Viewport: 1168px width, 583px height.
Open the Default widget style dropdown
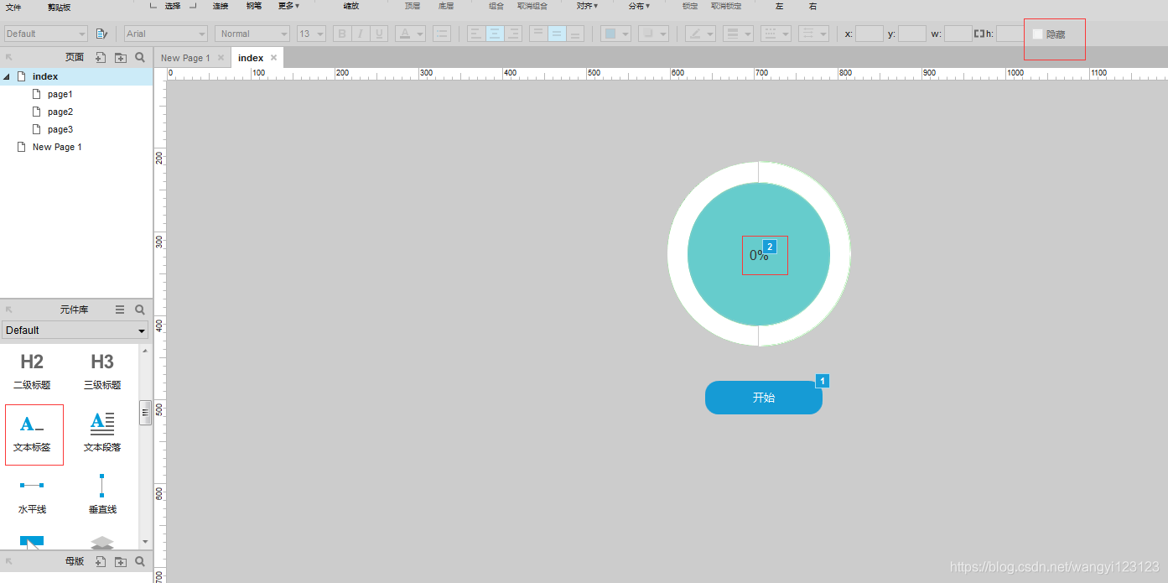click(45, 34)
